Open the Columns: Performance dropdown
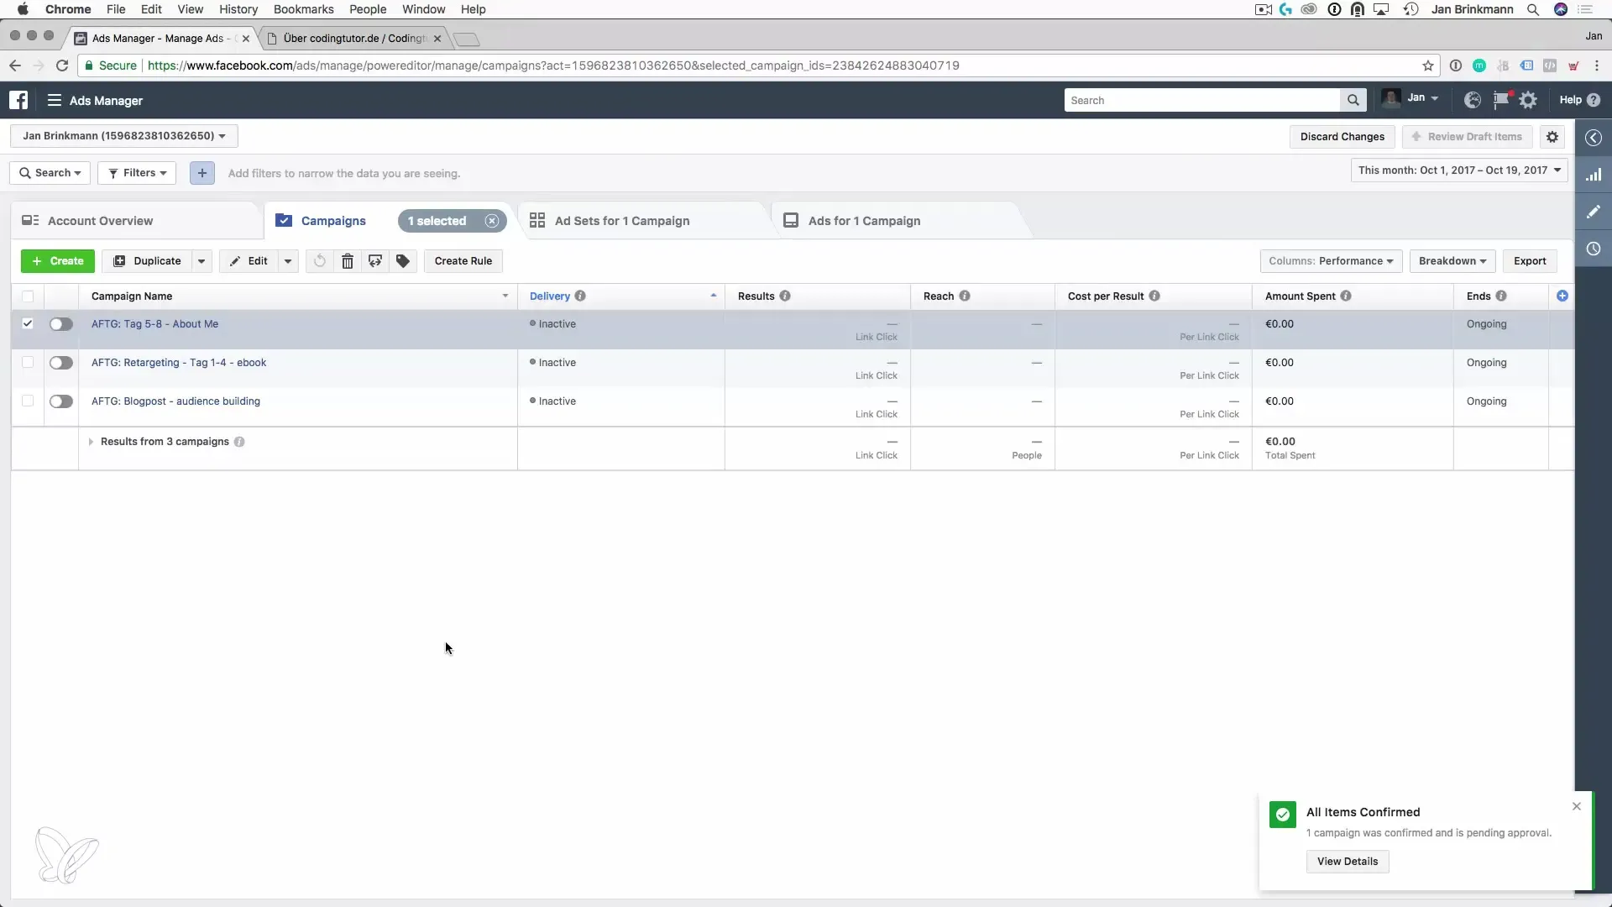1612x907 pixels. click(x=1331, y=261)
